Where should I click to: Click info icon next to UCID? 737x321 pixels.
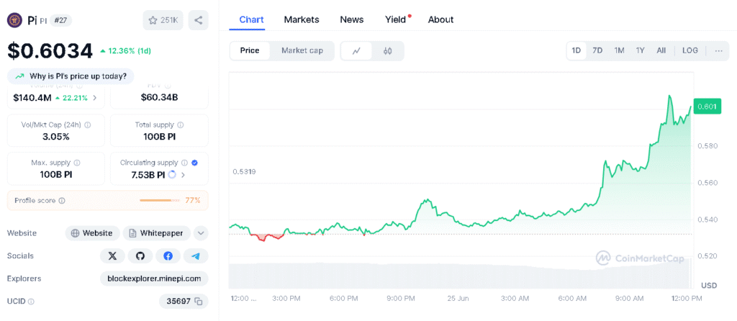31,302
